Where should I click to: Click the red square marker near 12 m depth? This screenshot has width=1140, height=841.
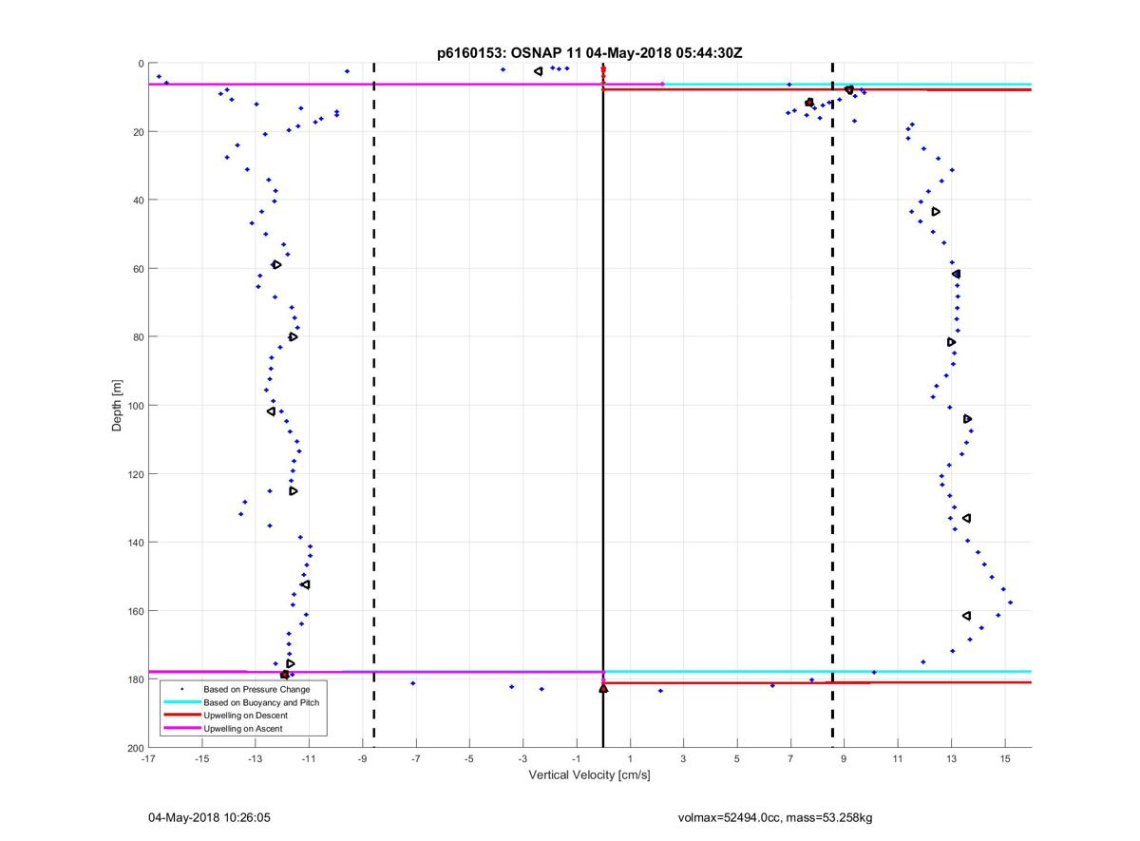tap(809, 103)
